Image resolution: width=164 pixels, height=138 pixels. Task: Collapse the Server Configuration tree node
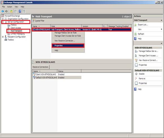pyautogui.click(x=3, y=22)
